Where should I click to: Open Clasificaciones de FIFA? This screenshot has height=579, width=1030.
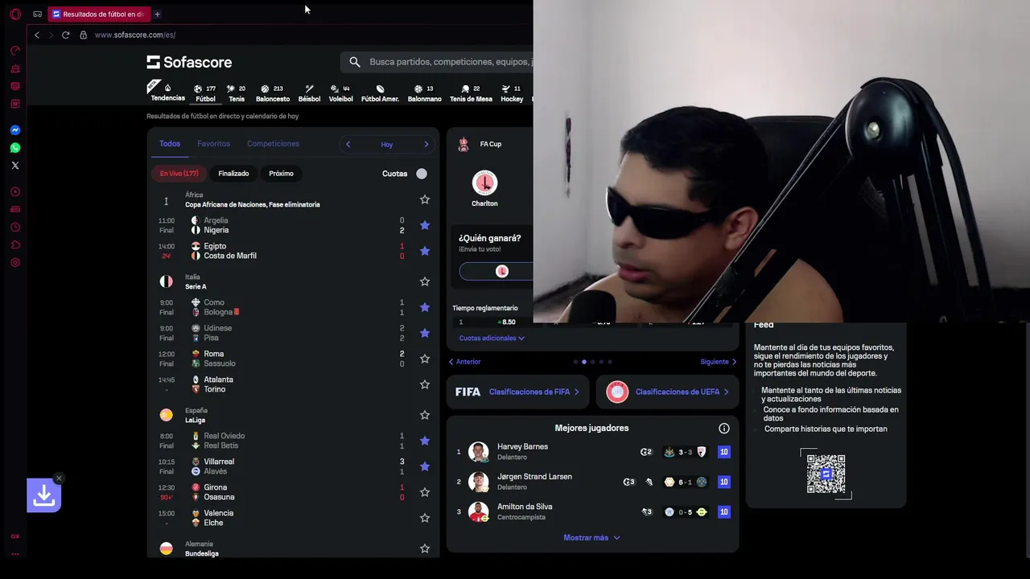[517, 392]
